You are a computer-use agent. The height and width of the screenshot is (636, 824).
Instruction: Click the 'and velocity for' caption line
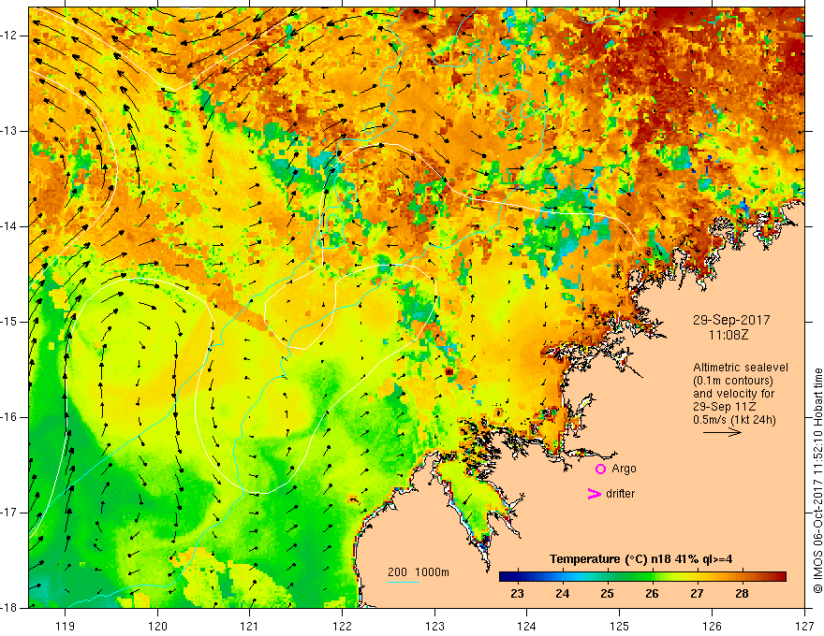tap(733, 394)
